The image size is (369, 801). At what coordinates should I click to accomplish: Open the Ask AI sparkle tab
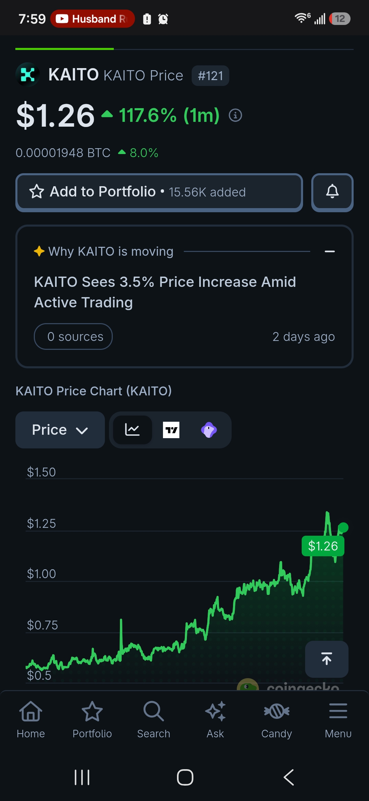(215, 720)
